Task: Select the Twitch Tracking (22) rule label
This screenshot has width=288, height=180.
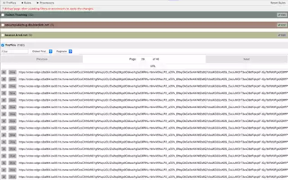Action: point(19,15)
